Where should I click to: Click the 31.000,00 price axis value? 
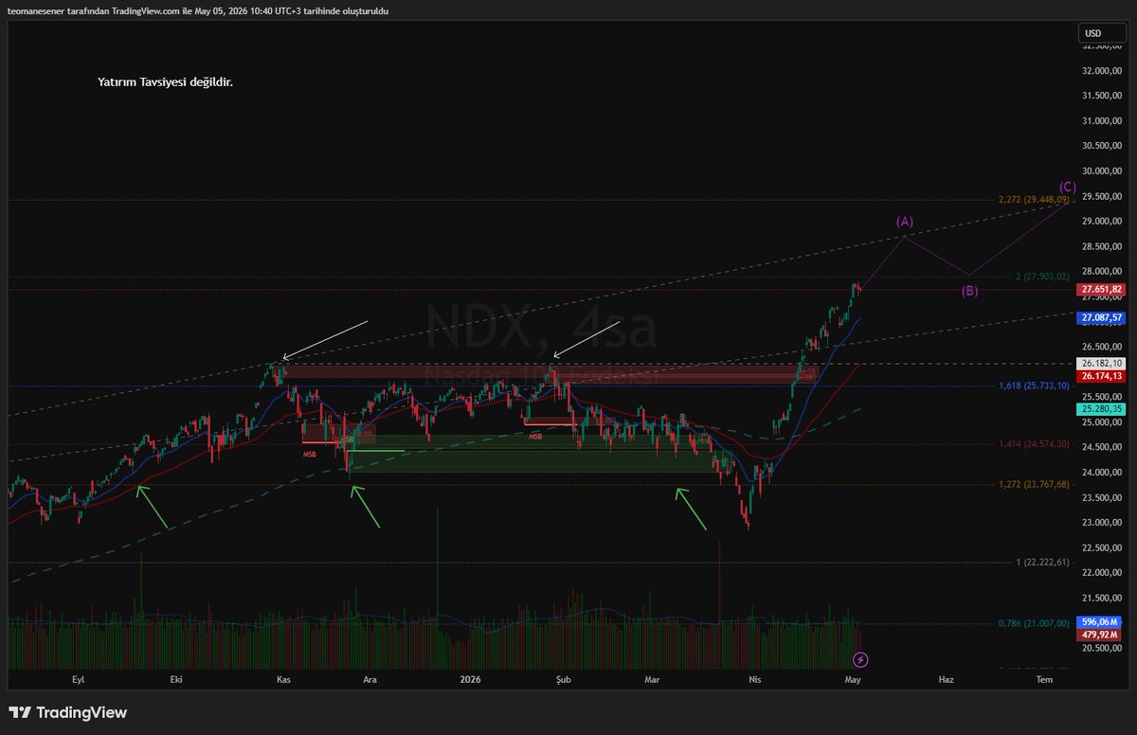click(1103, 120)
